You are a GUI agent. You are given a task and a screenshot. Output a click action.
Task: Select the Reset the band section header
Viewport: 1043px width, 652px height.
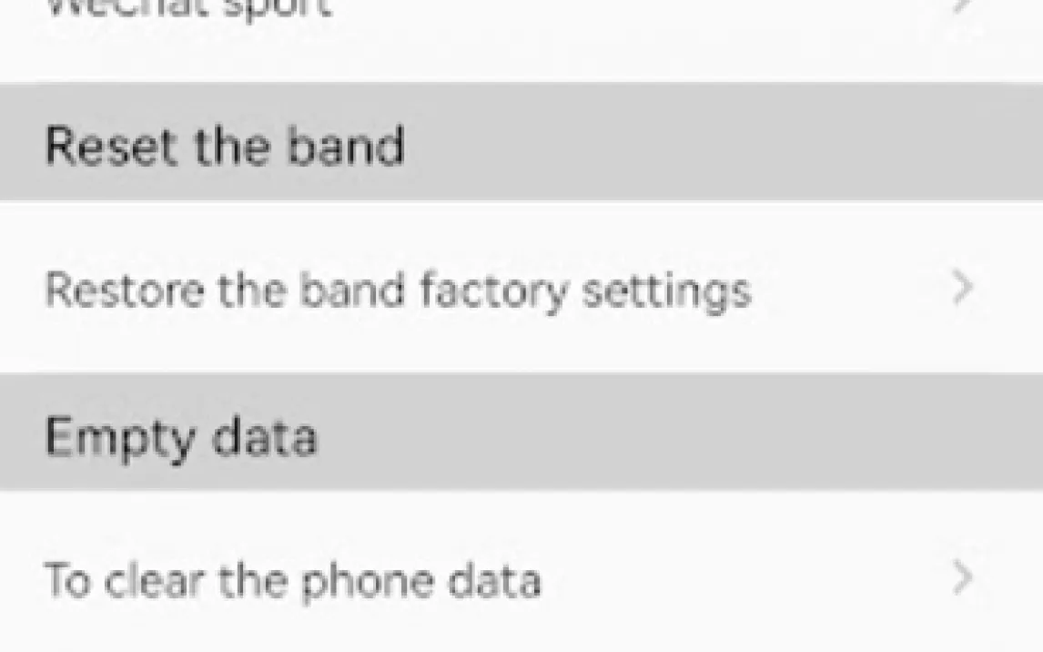tap(224, 145)
